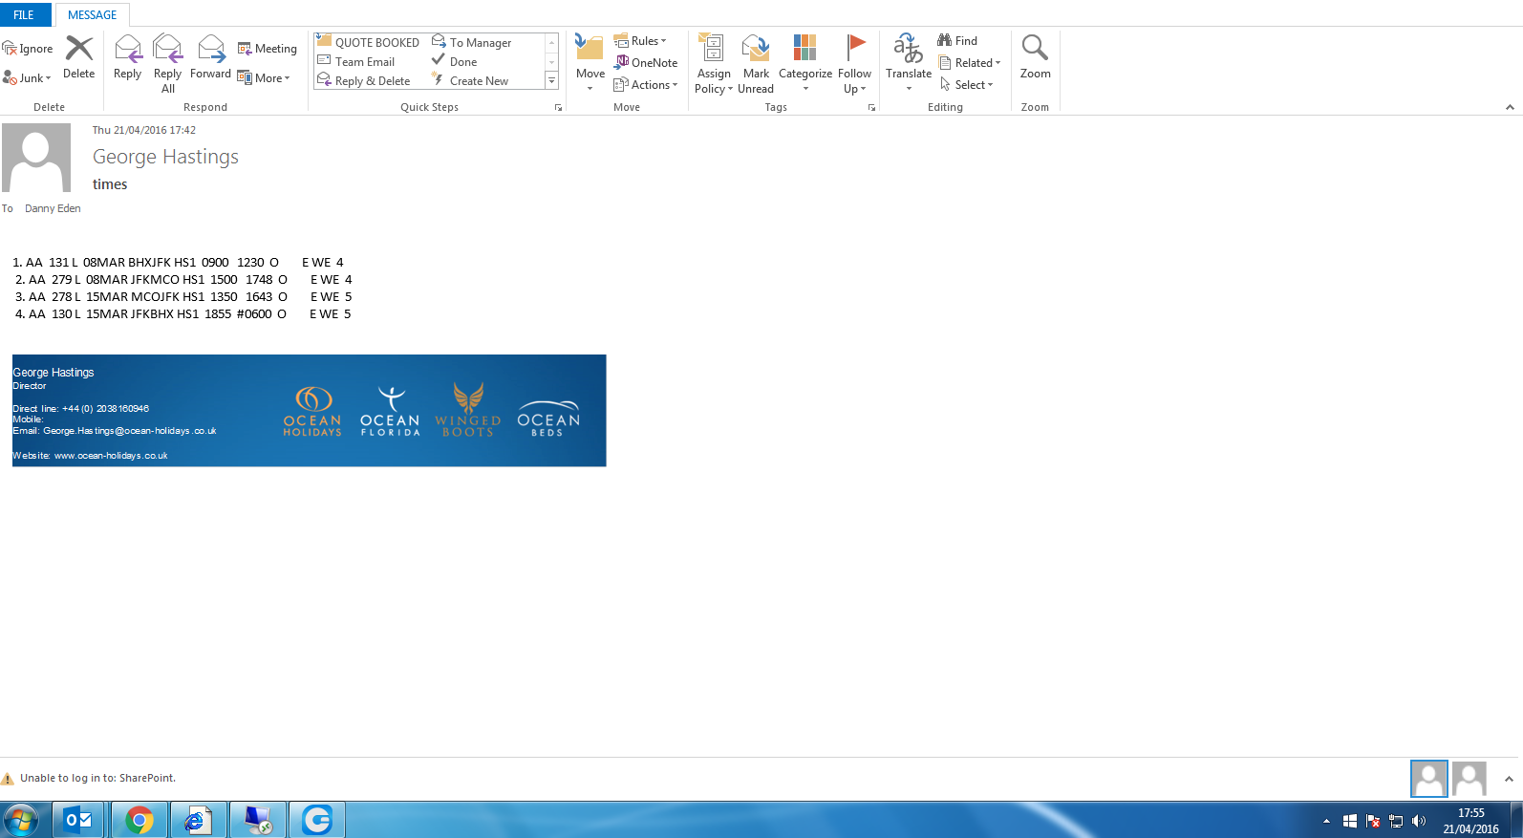Click the flight line starting "4. AA 130 L"
Image resolution: width=1523 pixels, height=838 pixels.
pyautogui.click(x=182, y=313)
